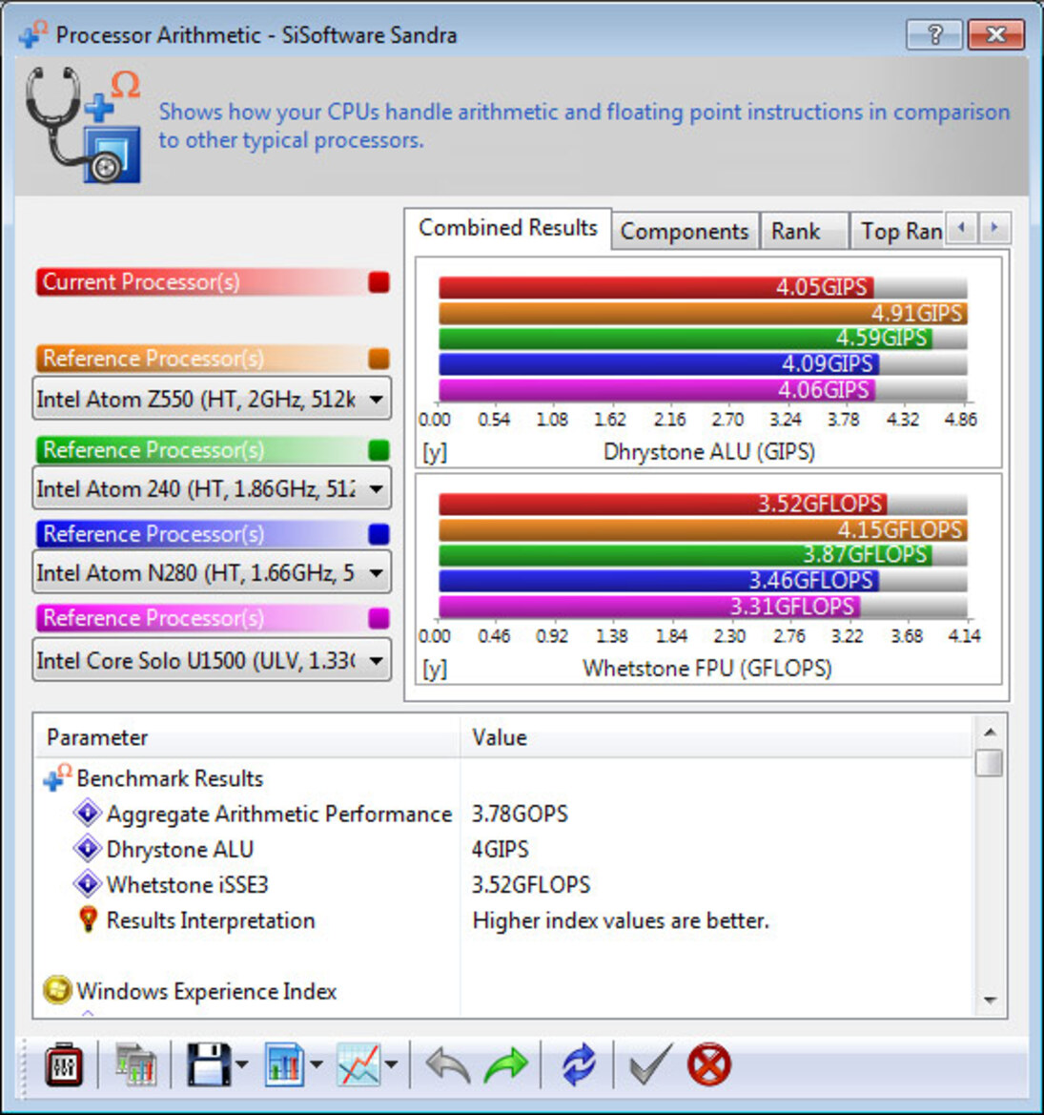The width and height of the screenshot is (1044, 1115).
Task: Open the module options clipboard icon
Action: point(64,1064)
